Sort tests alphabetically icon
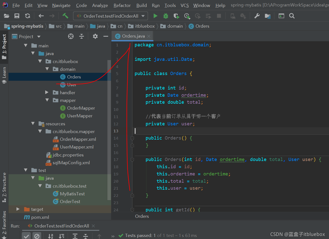Viewport: 329px width, 239px height. point(50,236)
